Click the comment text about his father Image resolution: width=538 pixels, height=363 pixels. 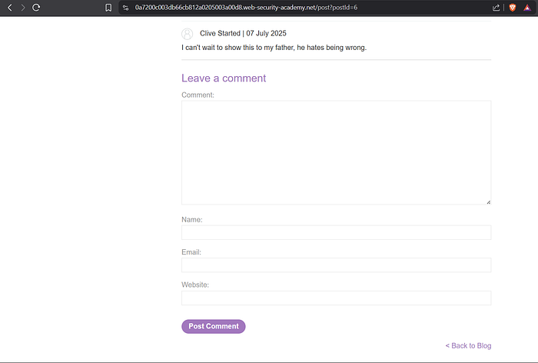click(x=274, y=48)
